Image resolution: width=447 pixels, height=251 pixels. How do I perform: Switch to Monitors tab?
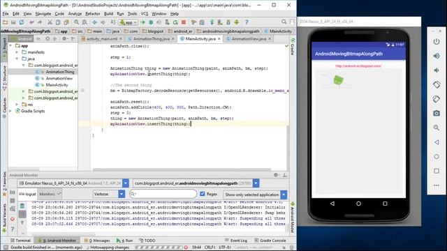coord(49,194)
